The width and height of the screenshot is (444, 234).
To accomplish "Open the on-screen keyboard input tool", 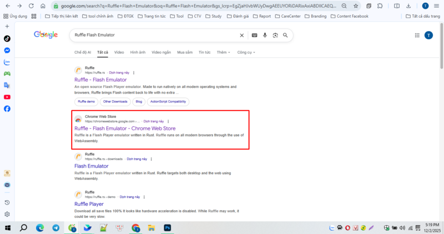I will pyautogui.click(x=254, y=35).
